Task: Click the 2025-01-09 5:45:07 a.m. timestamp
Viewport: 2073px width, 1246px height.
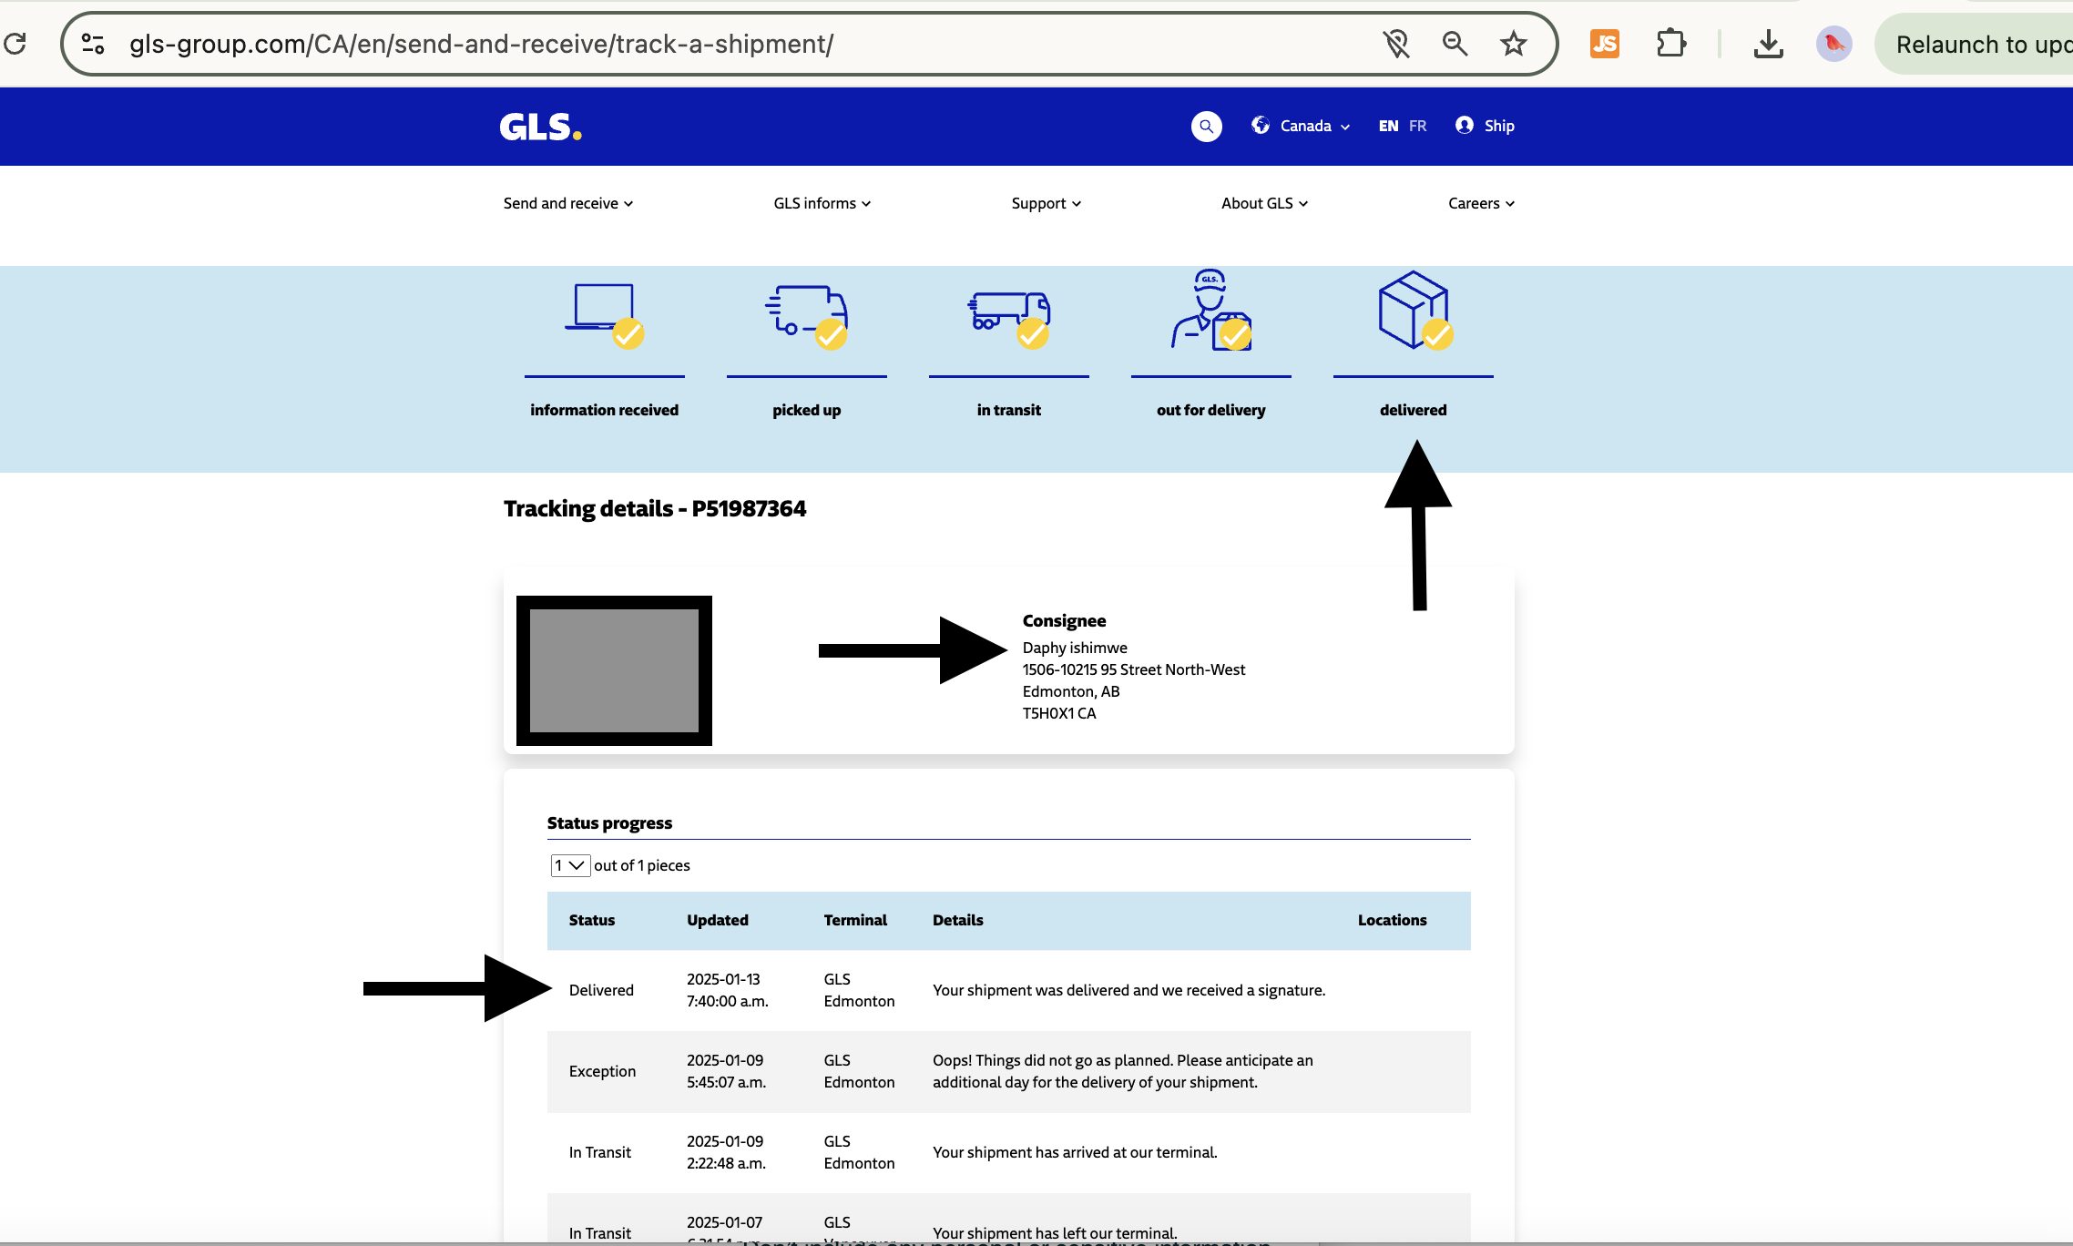Action: 726,1071
